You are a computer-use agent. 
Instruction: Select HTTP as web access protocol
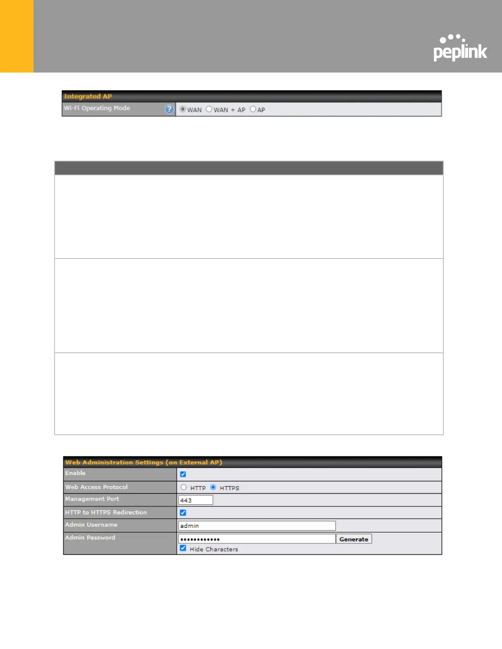click(x=183, y=487)
